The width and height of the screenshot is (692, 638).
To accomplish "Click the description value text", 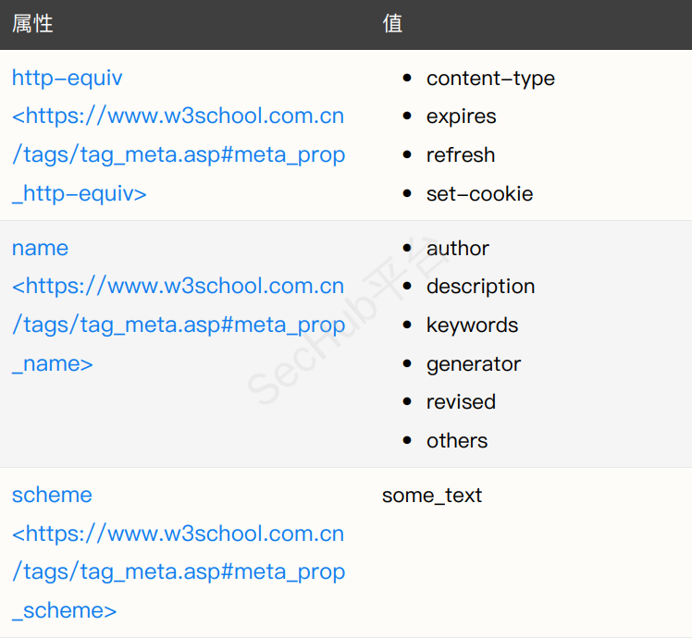I will pos(480,287).
